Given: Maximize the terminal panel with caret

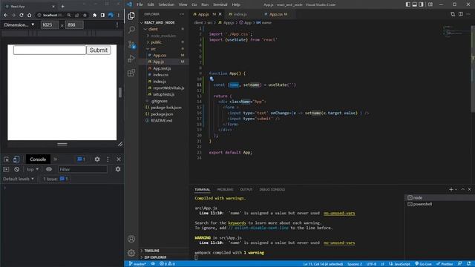Looking at the screenshot, I should 463,190.
